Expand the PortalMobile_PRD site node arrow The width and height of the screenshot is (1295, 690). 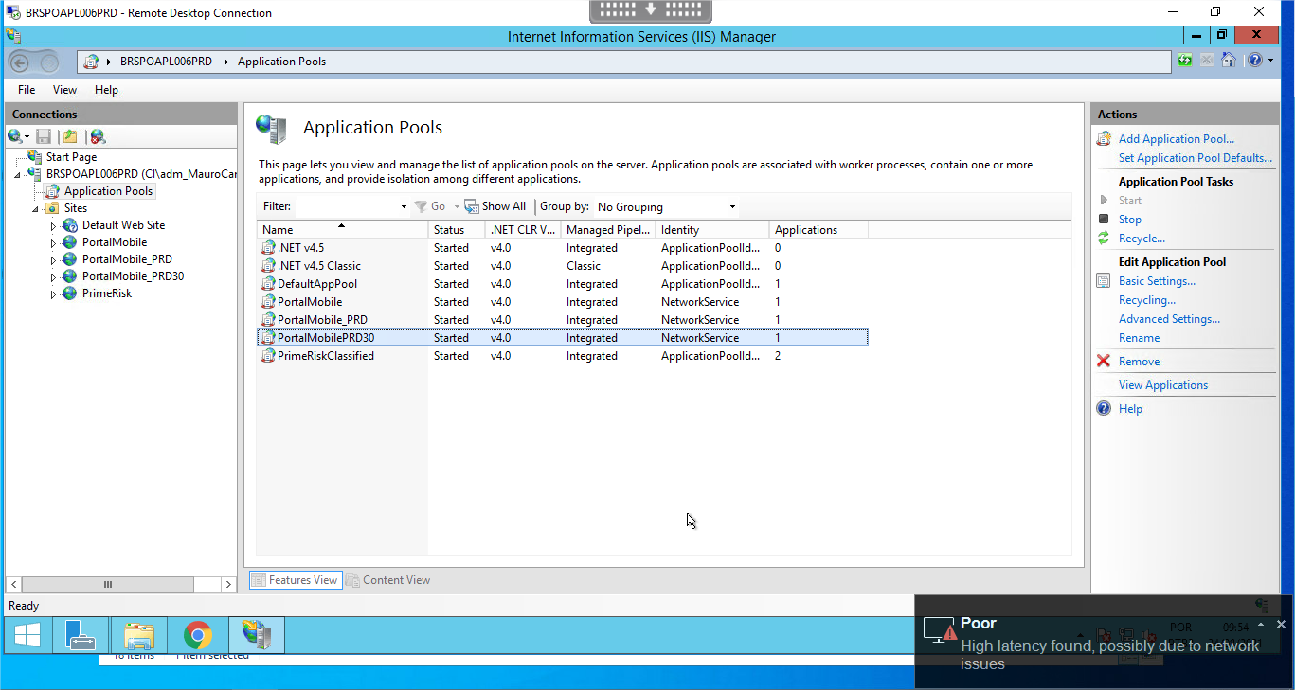pyautogui.click(x=54, y=259)
